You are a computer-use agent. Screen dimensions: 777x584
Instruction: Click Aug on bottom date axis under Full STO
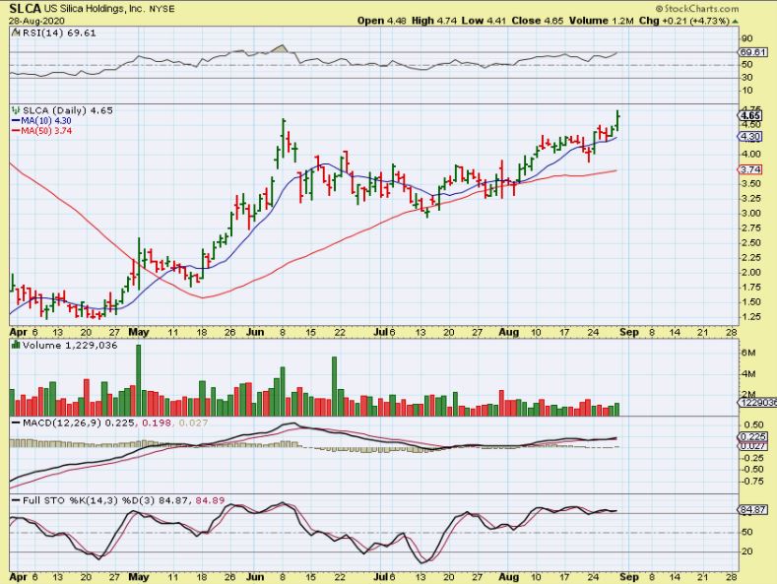pos(509,577)
